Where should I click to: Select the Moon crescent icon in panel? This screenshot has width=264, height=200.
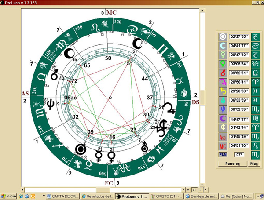point(223,45)
